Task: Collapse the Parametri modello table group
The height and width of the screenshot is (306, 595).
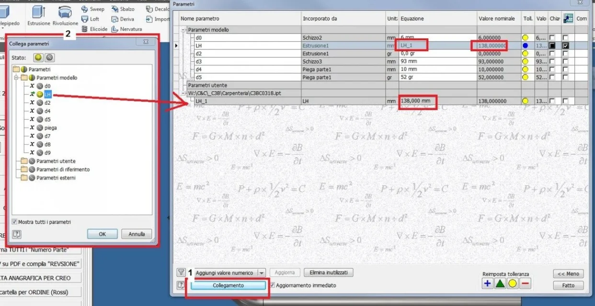Action: (x=183, y=30)
